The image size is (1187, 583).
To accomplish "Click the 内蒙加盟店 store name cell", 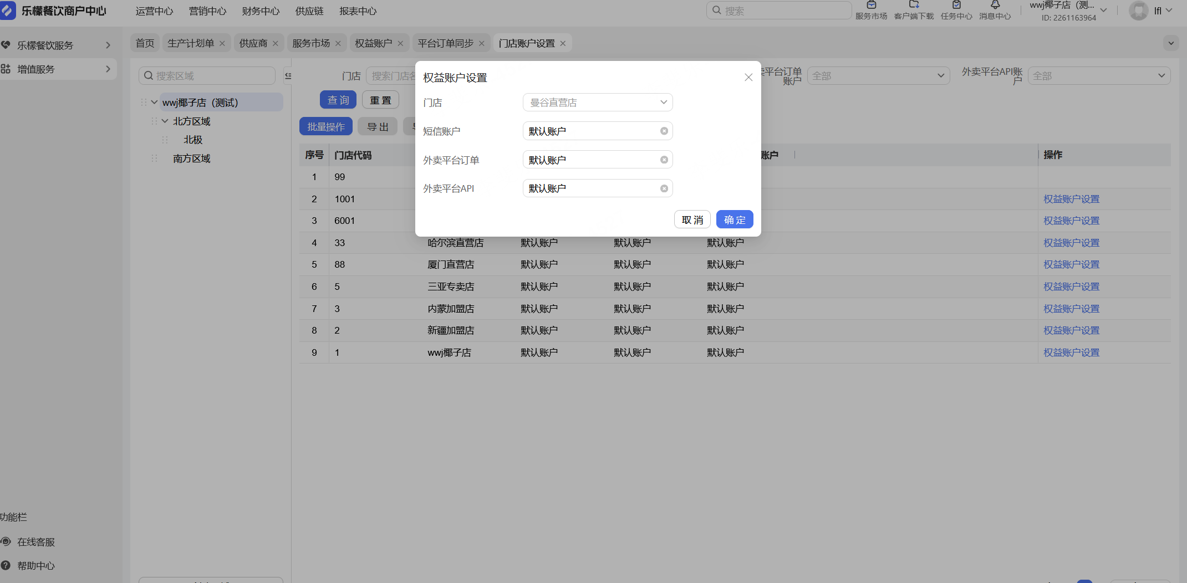I will [x=451, y=309].
